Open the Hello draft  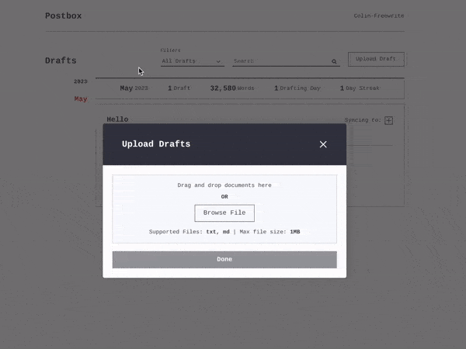[x=117, y=119]
